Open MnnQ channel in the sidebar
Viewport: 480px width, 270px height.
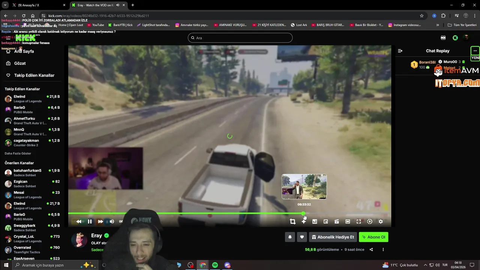tap(32, 132)
